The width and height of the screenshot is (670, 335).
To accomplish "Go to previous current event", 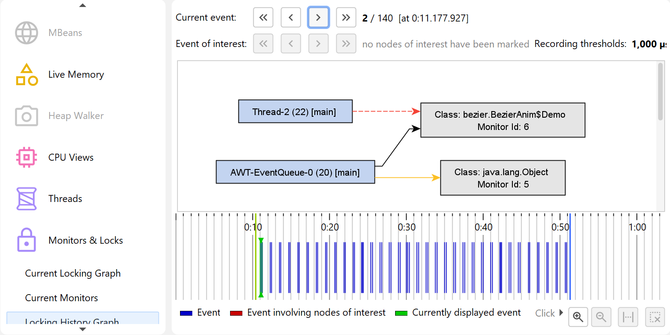I will [291, 18].
